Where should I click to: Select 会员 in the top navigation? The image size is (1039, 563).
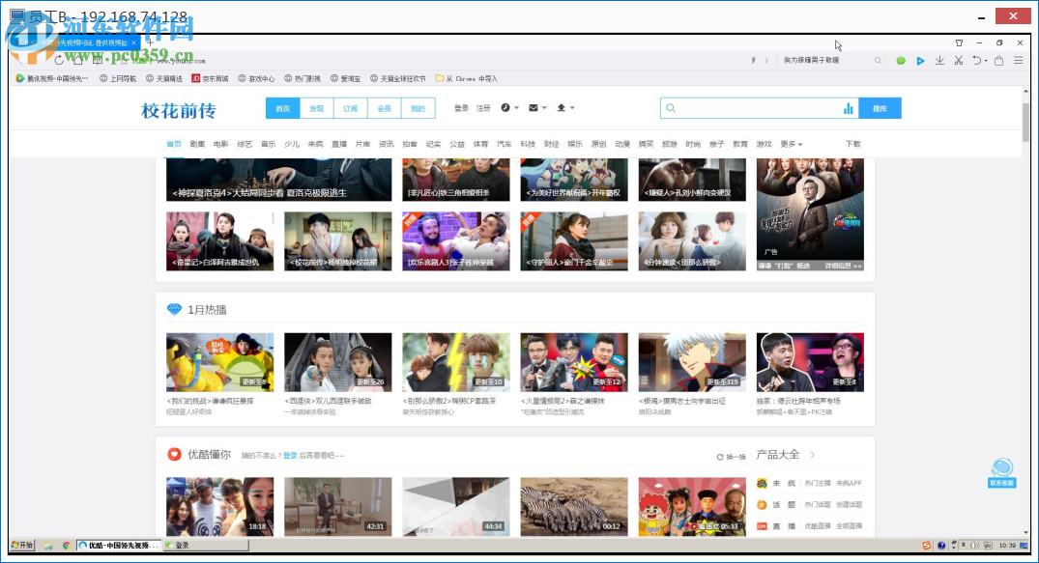[x=385, y=108]
